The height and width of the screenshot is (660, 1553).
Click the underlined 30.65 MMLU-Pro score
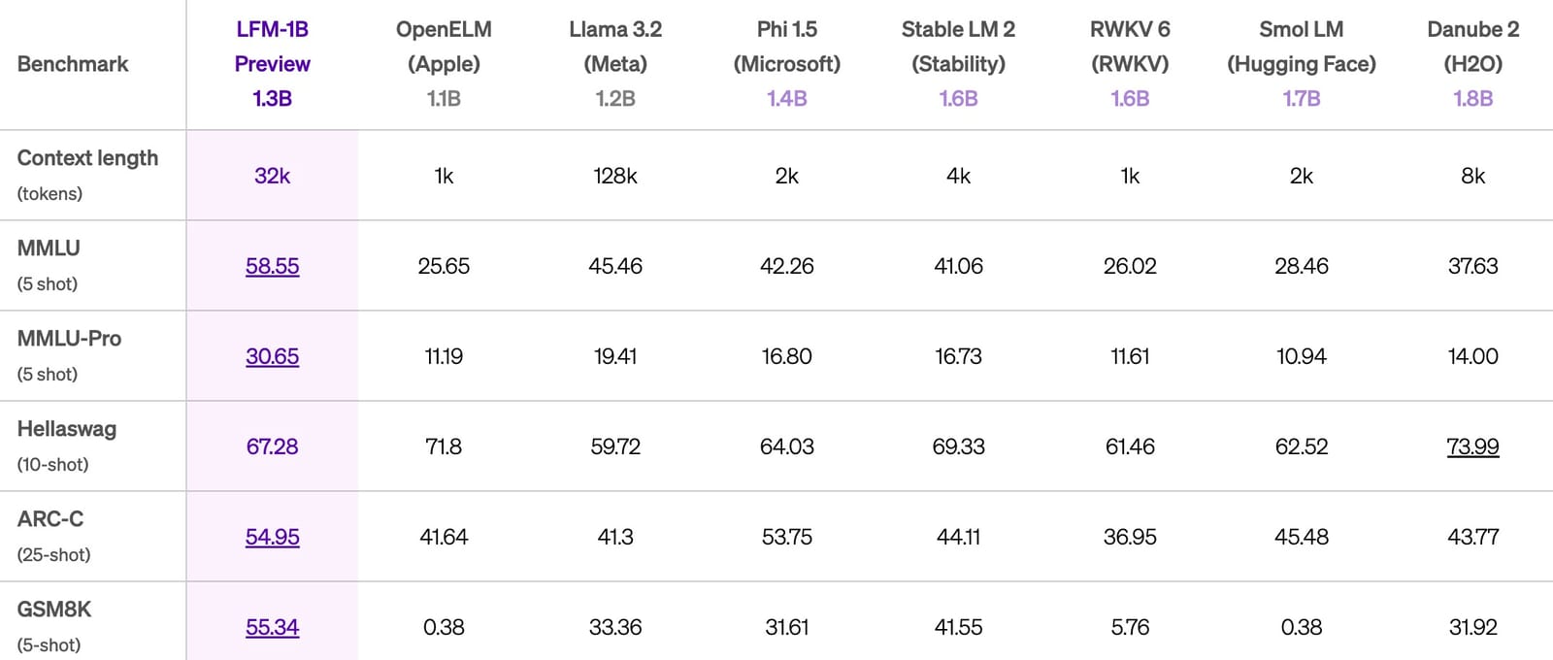pyautogui.click(x=272, y=356)
